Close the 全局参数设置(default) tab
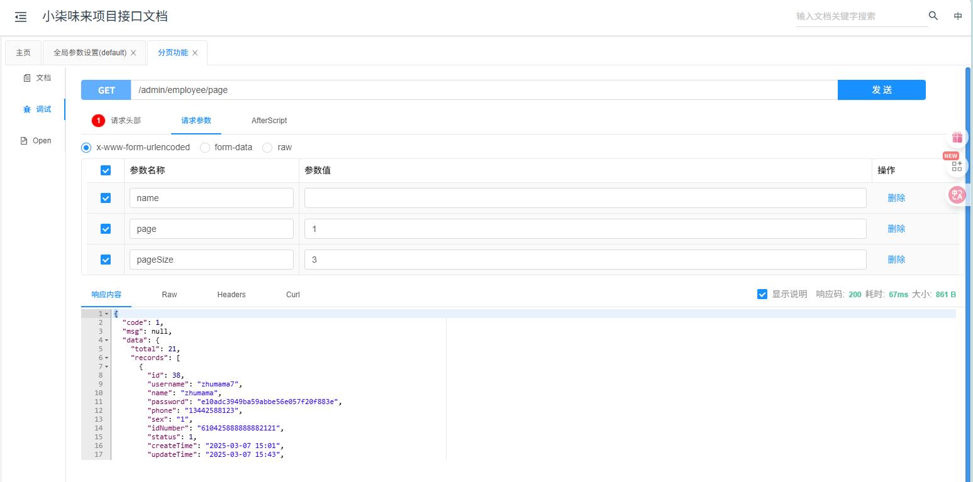Image resolution: width=973 pixels, height=482 pixels. (x=133, y=53)
